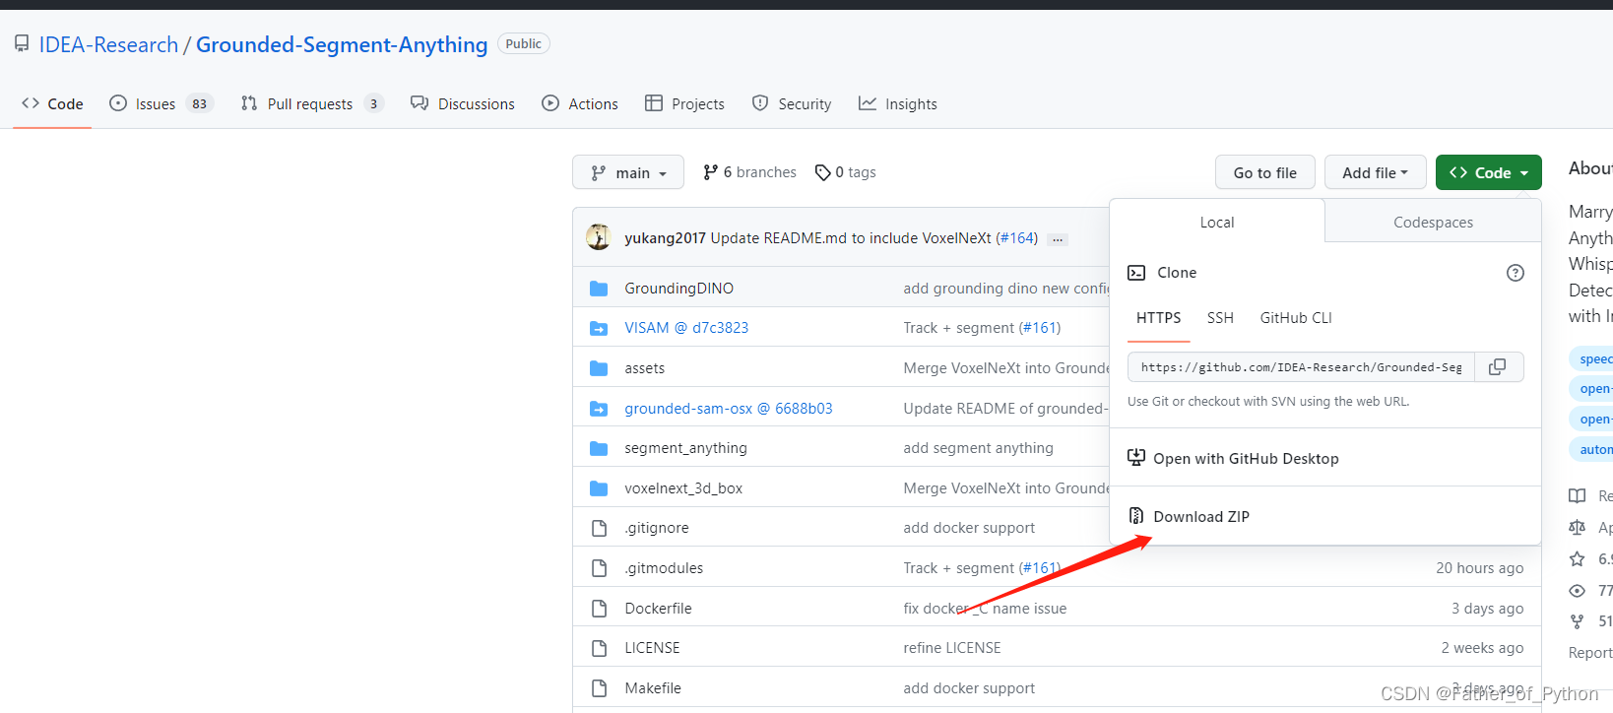Toggle the green Code dropdown button
This screenshot has width=1613, height=713.
pyautogui.click(x=1489, y=172)
